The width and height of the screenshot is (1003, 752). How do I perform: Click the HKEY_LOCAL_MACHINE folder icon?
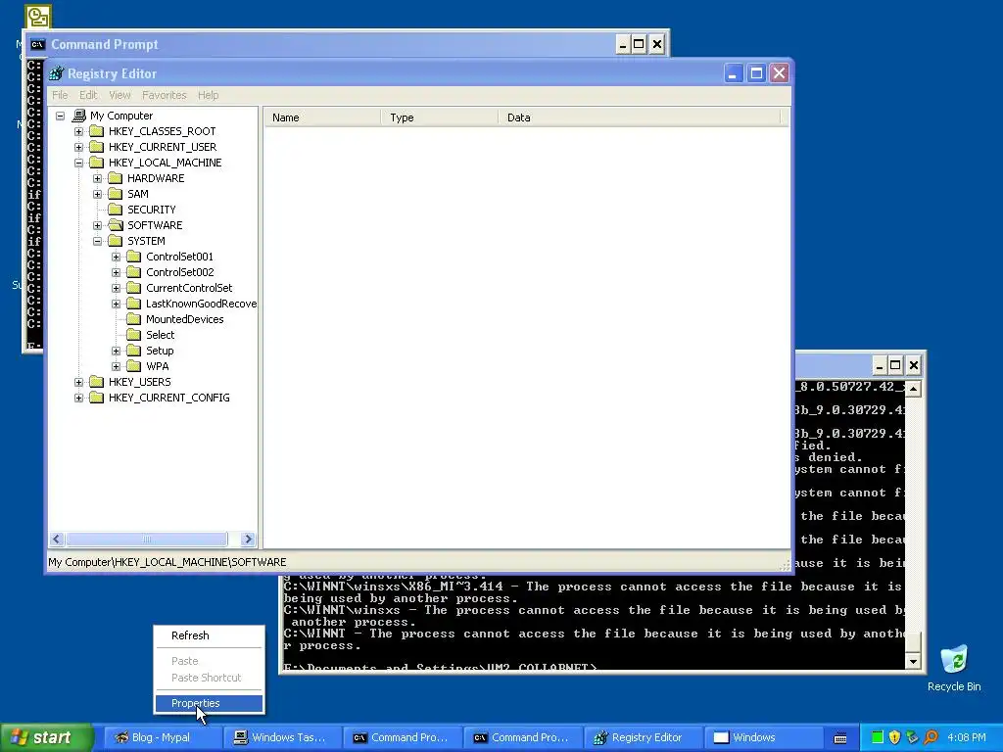click(97, 163)
